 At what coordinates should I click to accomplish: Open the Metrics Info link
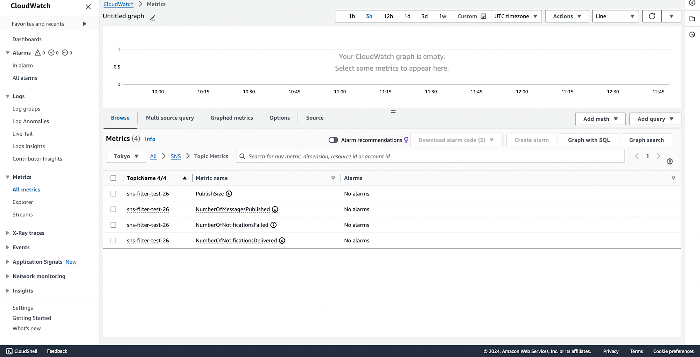(x=150, y=139)
